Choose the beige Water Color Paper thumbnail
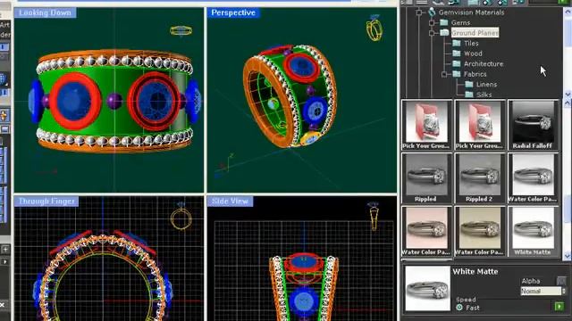 [x=479, y=231]
